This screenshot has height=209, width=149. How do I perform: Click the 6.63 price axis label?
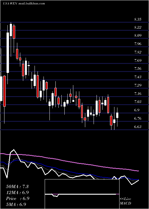(x=138, y=127)
